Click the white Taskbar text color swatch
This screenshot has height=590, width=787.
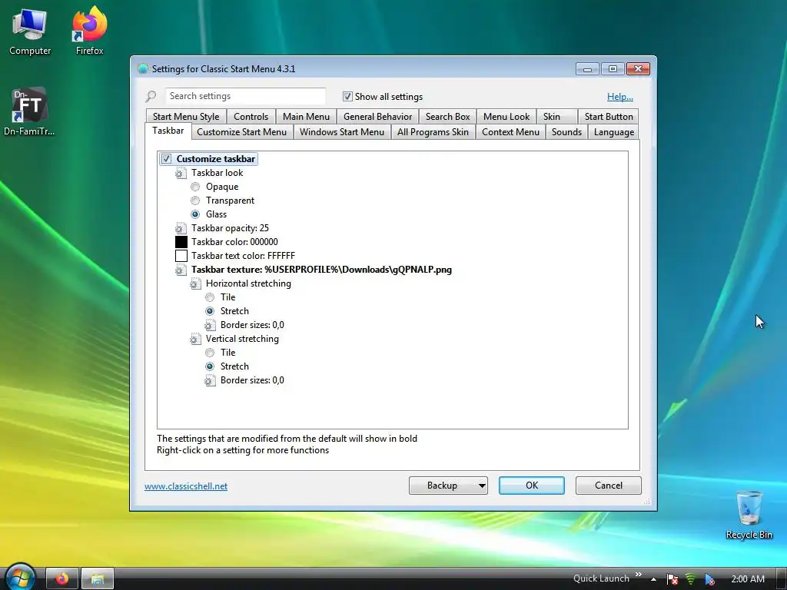point(181,256)
